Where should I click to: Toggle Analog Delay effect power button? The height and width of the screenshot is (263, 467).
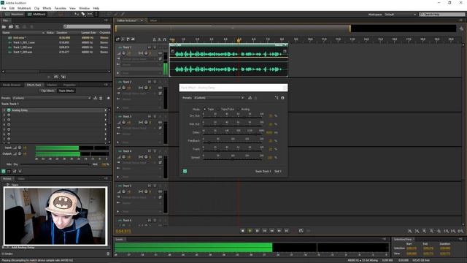pos(185,171)
